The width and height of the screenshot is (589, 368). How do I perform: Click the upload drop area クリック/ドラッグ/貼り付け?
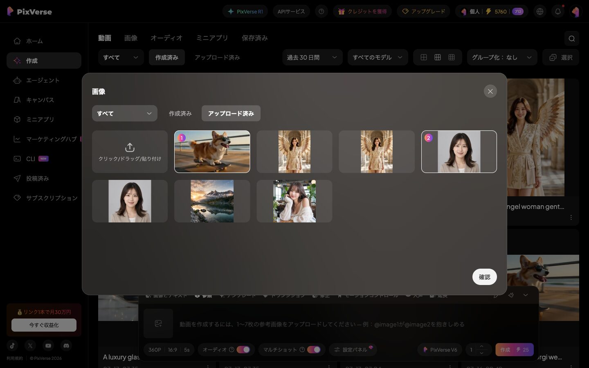[x=130, y=152]
